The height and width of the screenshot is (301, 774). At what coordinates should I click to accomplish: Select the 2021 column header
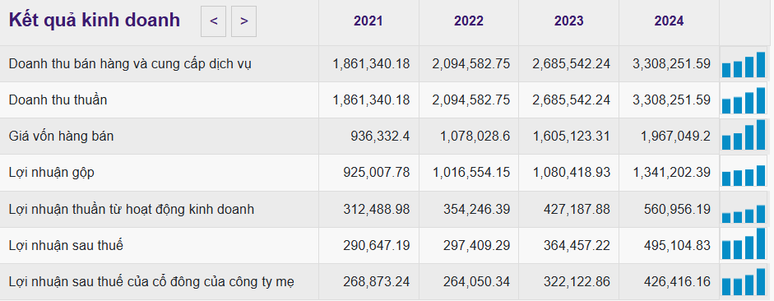click(368, 21)
